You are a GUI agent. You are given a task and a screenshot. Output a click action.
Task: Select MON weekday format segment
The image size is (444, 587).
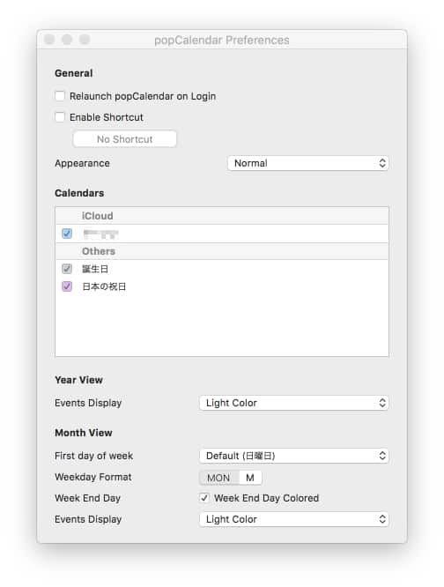point(218,478)
